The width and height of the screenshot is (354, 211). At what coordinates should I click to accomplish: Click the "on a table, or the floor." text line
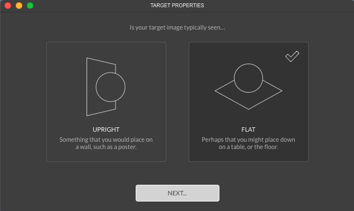pos(248,147)
